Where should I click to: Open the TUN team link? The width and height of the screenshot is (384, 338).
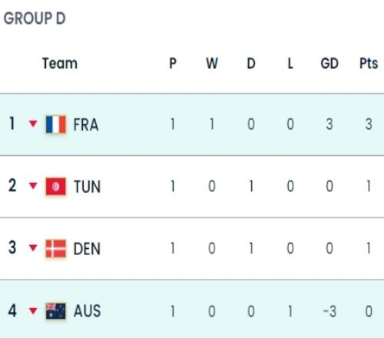click(x=87, y=187)
